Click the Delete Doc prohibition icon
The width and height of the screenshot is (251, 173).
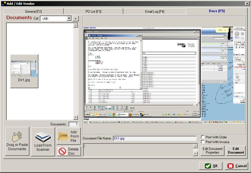(63, 151)
